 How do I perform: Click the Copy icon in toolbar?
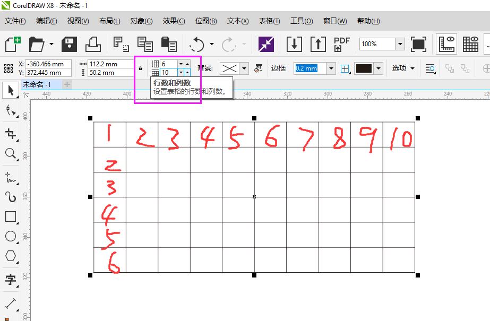[145, 44]
